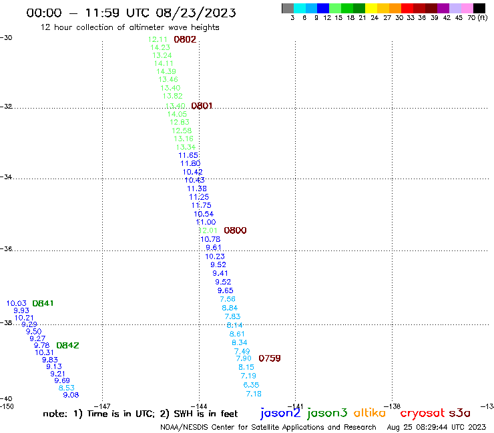This screenshot has height=433, width=494.
Task: Select timestamp label 0802
Action: coord(185,39)
